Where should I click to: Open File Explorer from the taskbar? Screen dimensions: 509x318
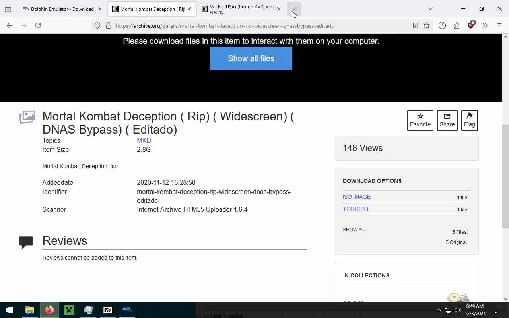(x=30, y=310)
